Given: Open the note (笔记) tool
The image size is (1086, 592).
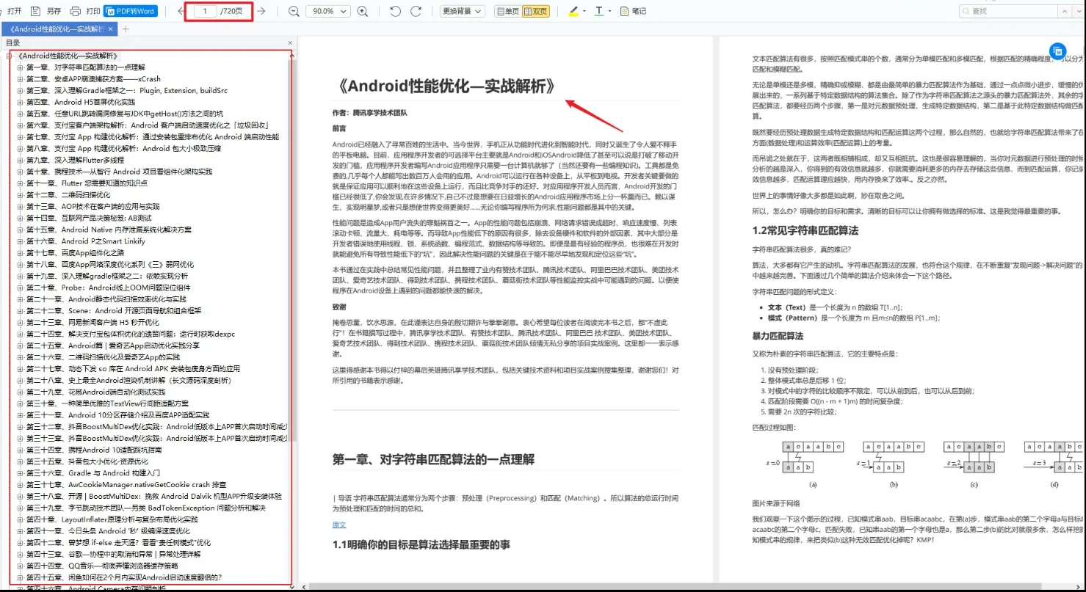Looking at the screenshot, I should click(633, 11).
